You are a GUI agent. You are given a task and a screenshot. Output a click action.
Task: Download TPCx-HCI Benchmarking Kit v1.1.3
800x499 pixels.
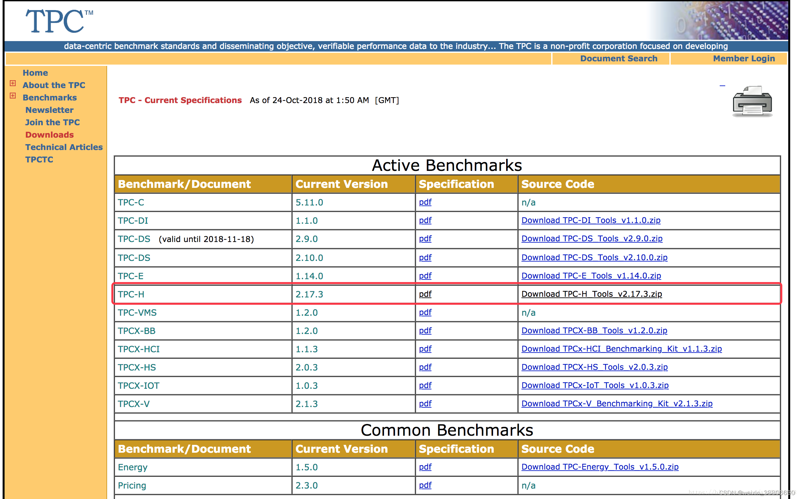point(621,349)
